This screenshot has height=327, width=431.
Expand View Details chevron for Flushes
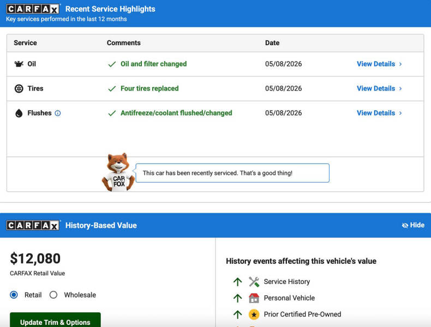[400, 113]
